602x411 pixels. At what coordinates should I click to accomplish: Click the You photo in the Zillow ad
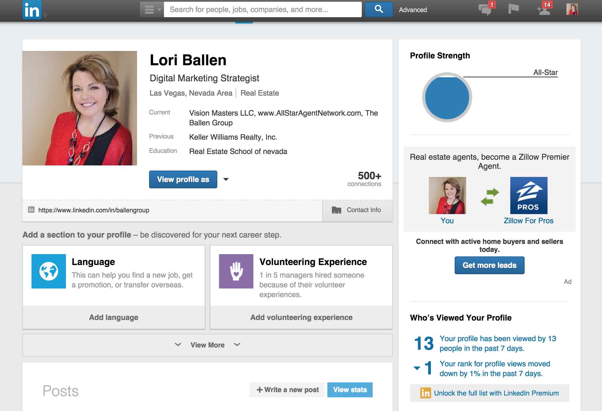click(x=447, y=195)
